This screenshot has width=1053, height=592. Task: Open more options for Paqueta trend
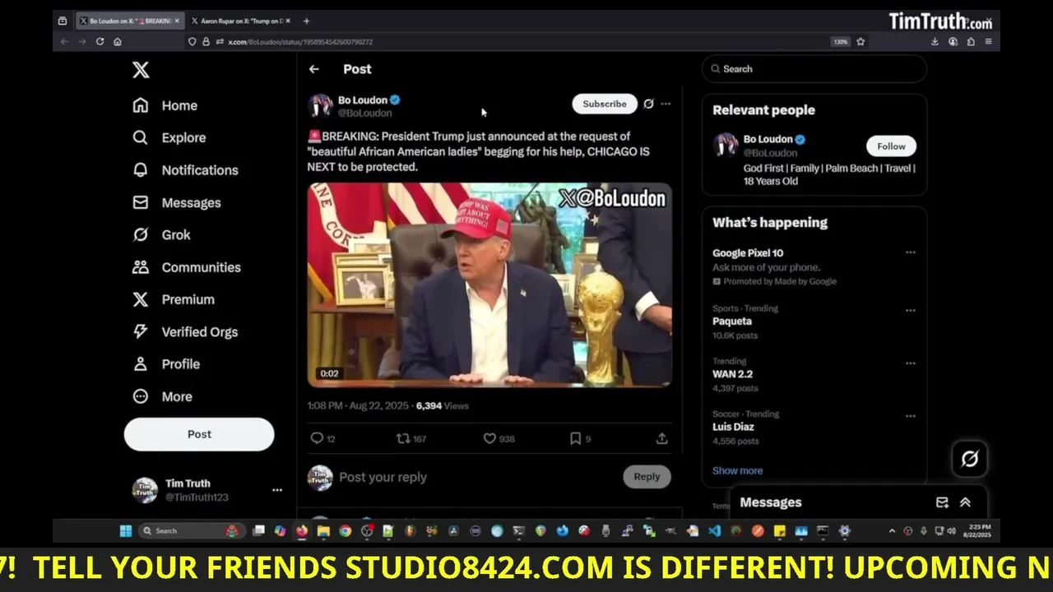pos(910,311)
